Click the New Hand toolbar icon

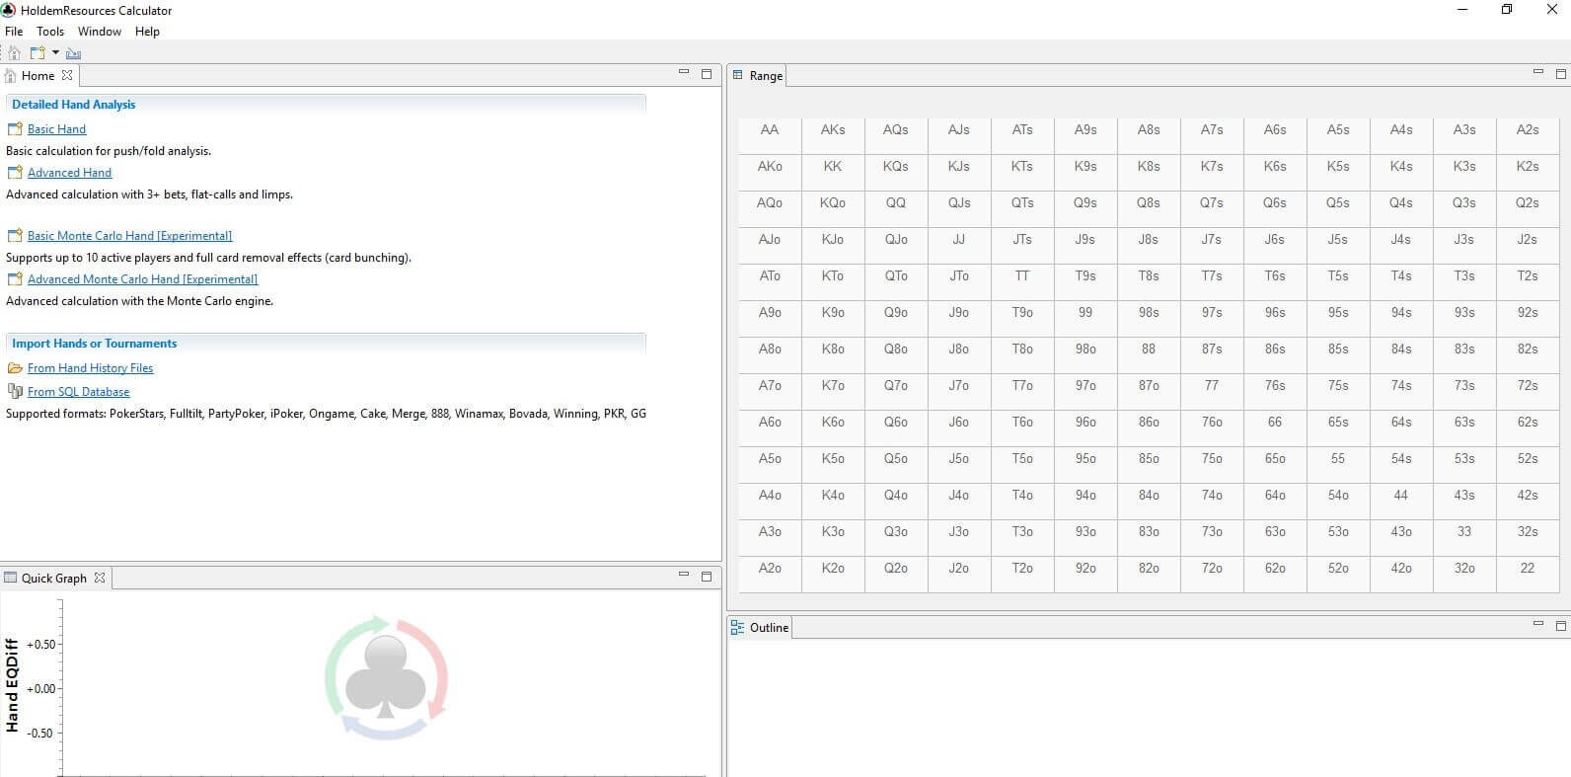pyautogui.click(x=37, y=53)
